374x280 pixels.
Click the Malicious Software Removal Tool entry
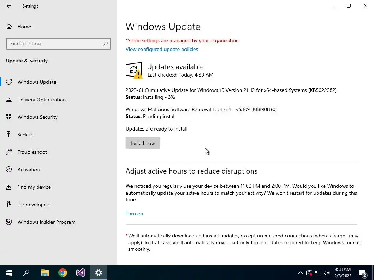click(201, 109)
